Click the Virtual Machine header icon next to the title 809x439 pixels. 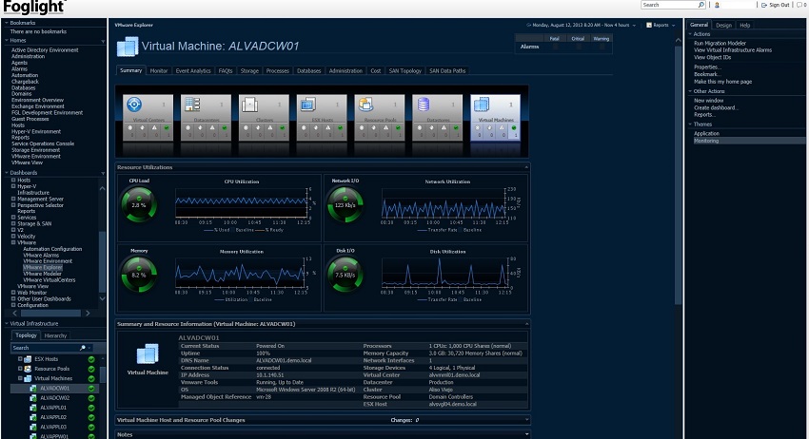click(128, 46)
